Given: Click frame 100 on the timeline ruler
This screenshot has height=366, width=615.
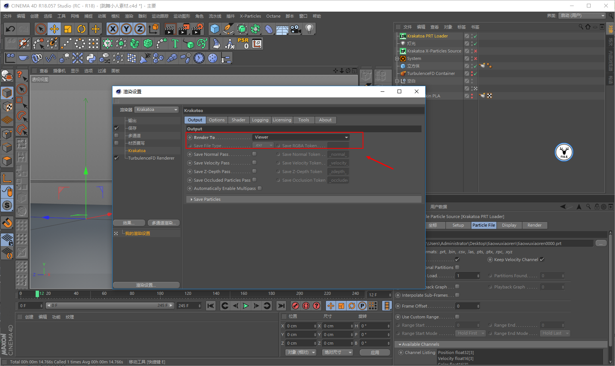Looking at the screenshot, I should [x=160, y=293].
